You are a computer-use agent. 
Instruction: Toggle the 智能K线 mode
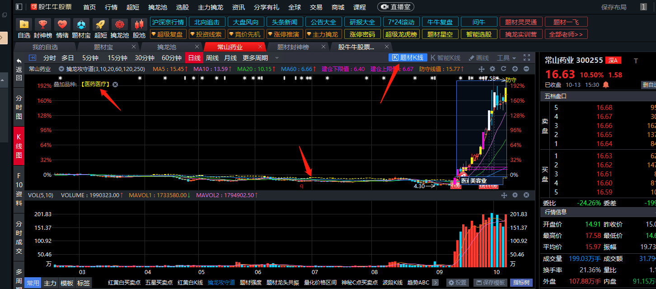point(445,57)
